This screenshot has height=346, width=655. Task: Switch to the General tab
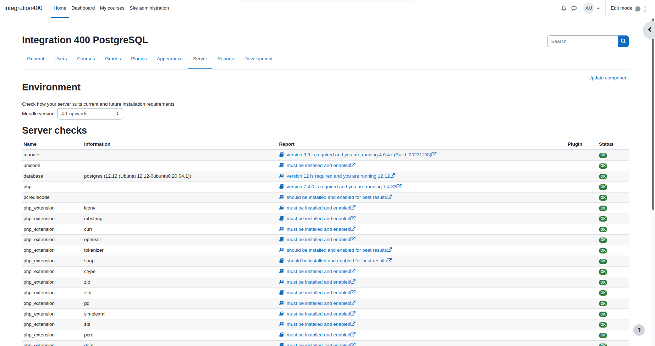click(35, 59)
